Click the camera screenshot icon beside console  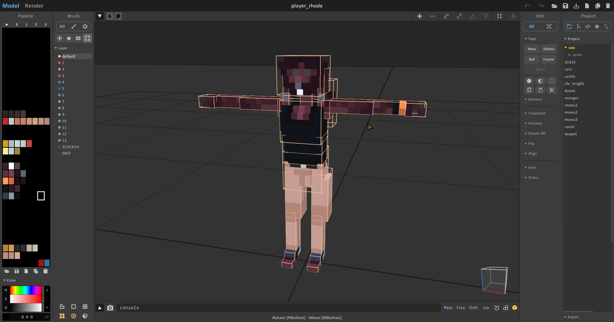110,308
